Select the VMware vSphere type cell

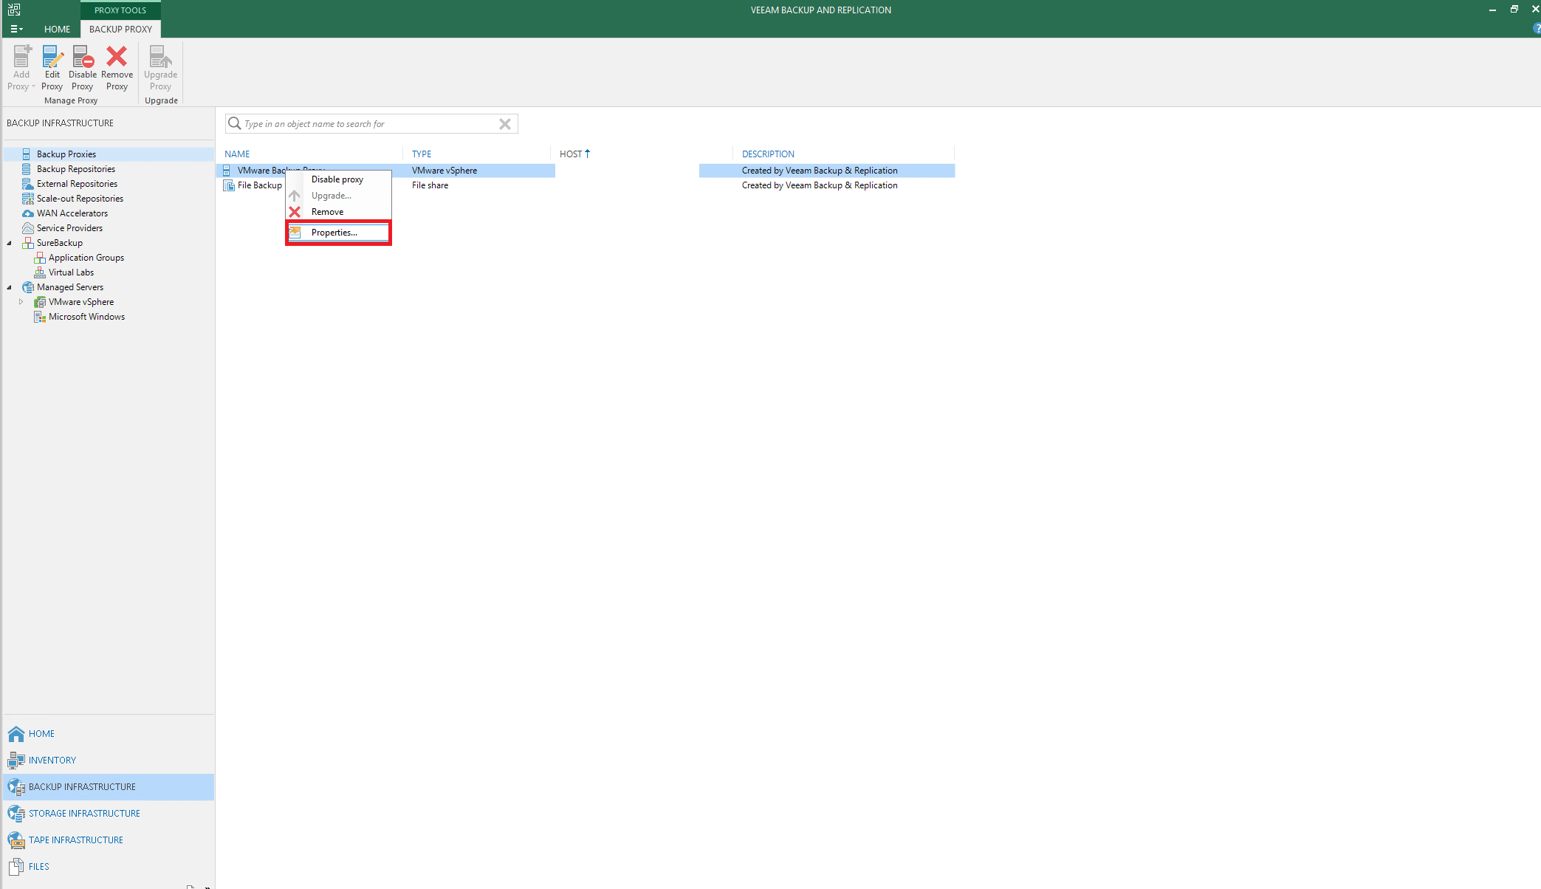[x=445, y=171]
